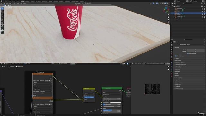Select the Cola object row in outliner

[188, 13]
